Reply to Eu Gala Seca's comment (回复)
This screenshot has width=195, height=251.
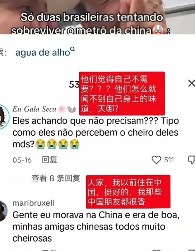(49, 160)
